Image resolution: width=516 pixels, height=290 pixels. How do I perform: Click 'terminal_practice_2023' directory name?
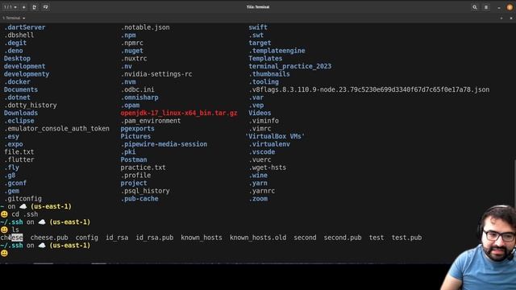tap(290, 66)
